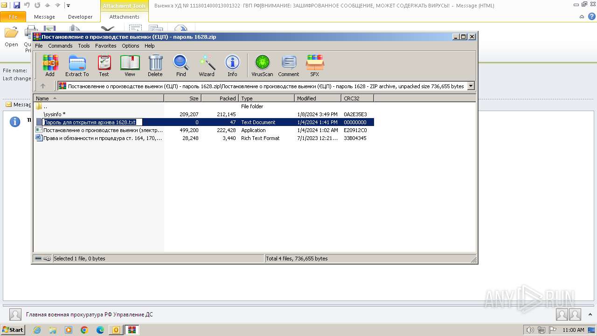This screenshot has height=336, width=597.
Task: Select the \sysinfo * file row
Action: (x=204, y=114)
